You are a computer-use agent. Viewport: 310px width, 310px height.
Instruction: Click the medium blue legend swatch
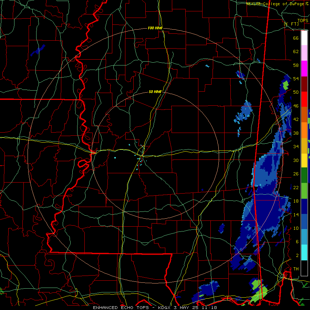(304, 221)
